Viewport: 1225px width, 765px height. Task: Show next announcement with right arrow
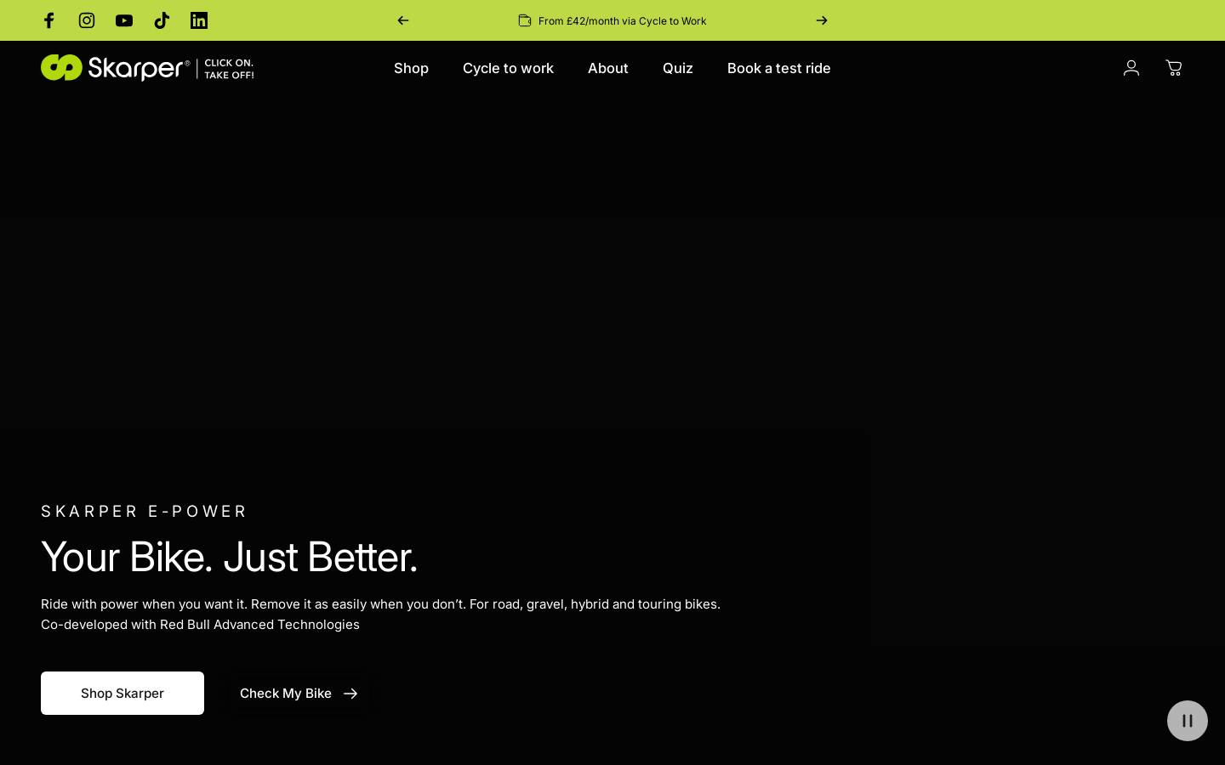coord(822,20)
